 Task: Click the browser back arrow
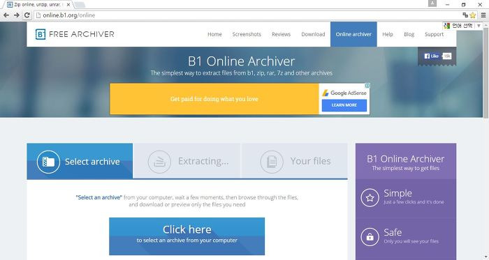(x=6, y=15)
